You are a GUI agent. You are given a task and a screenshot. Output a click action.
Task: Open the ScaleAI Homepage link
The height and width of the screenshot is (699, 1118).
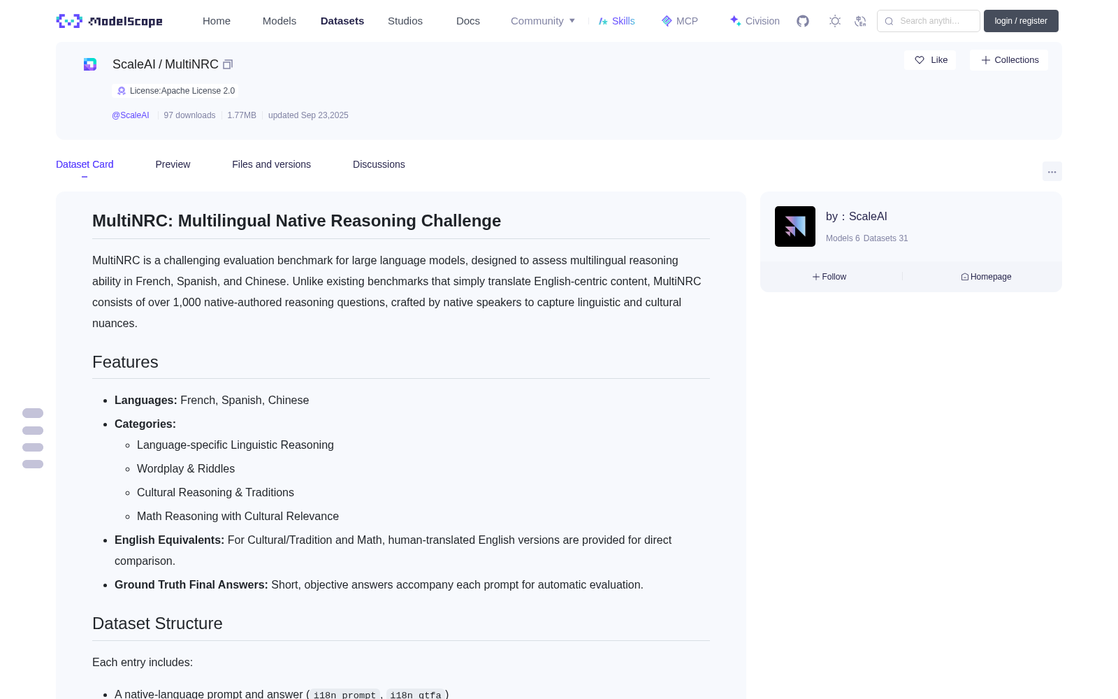pyautogui.click(x=986, y=277)
